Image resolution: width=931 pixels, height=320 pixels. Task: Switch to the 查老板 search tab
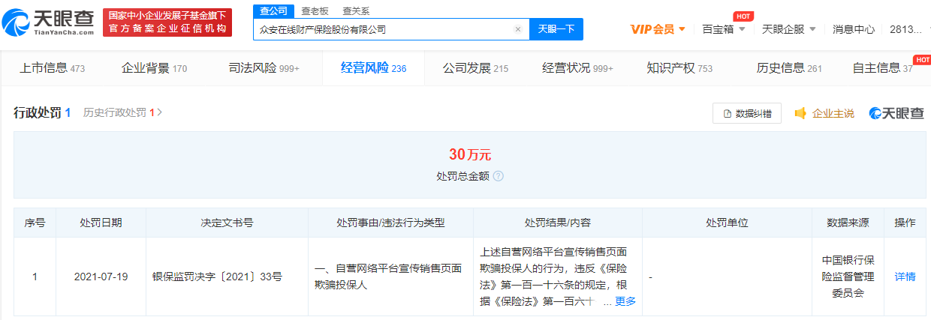[x=316, y=11]
